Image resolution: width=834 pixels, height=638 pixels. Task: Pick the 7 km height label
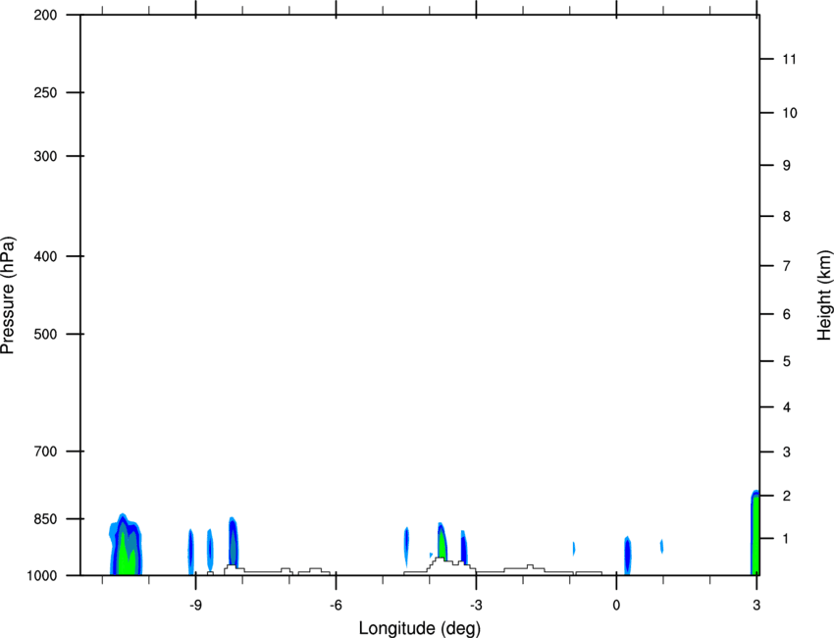787,266
